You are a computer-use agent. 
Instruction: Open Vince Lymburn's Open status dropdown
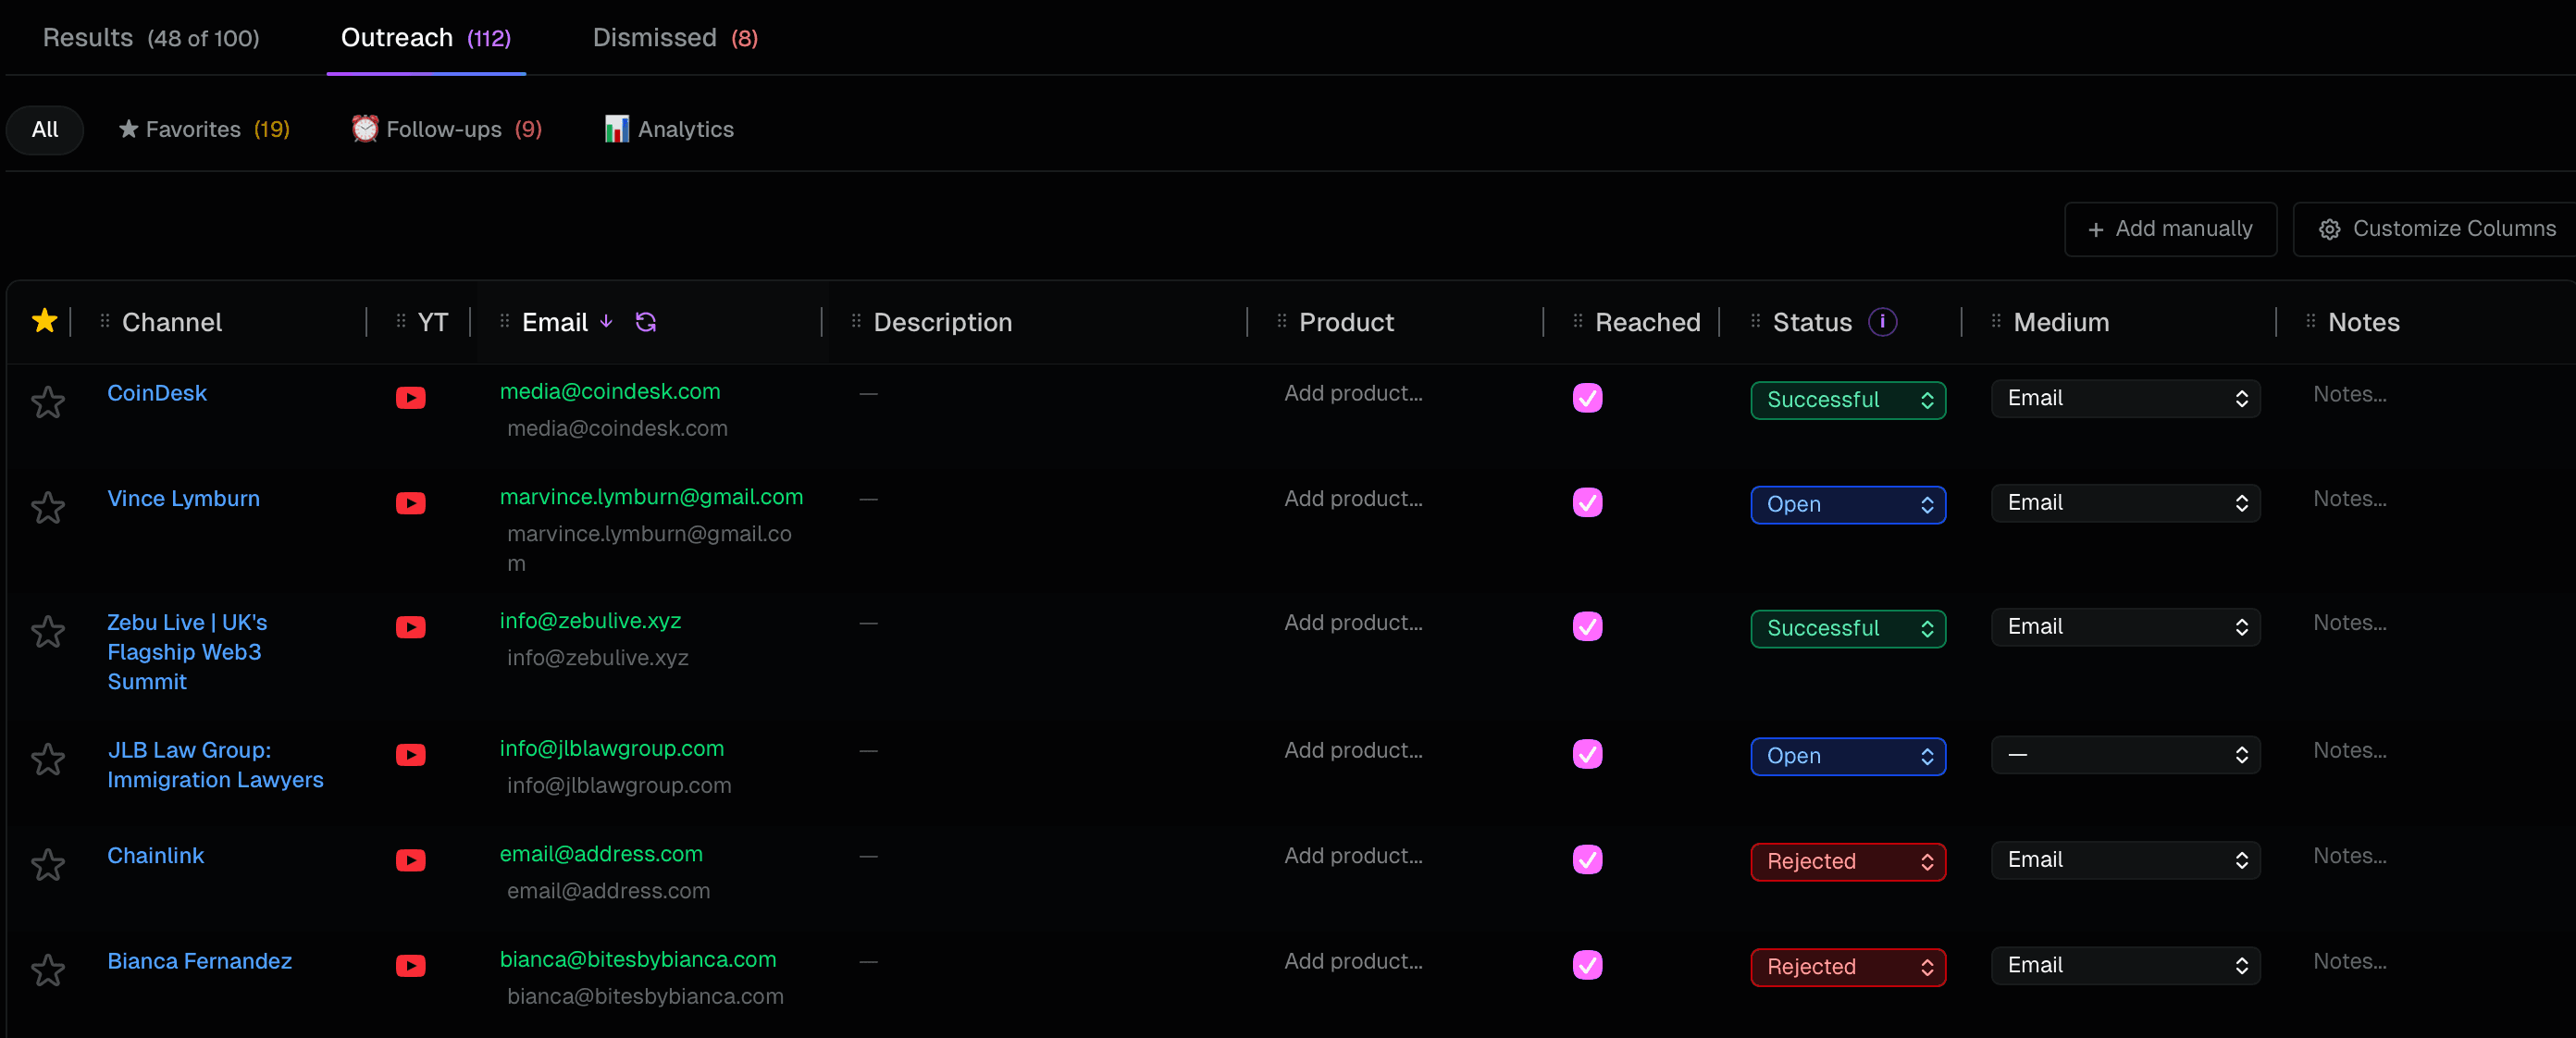pyautogui.click(x=1848, y=505)
